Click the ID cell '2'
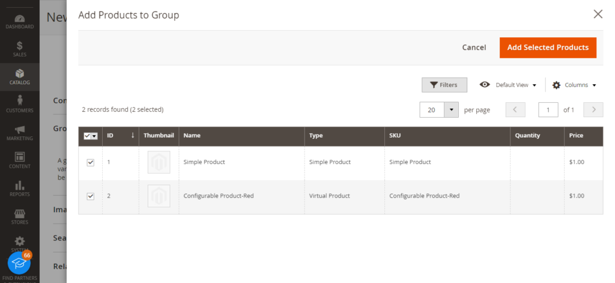The height and width of the screenshot is (283, 615). click(x=109, y=196)
